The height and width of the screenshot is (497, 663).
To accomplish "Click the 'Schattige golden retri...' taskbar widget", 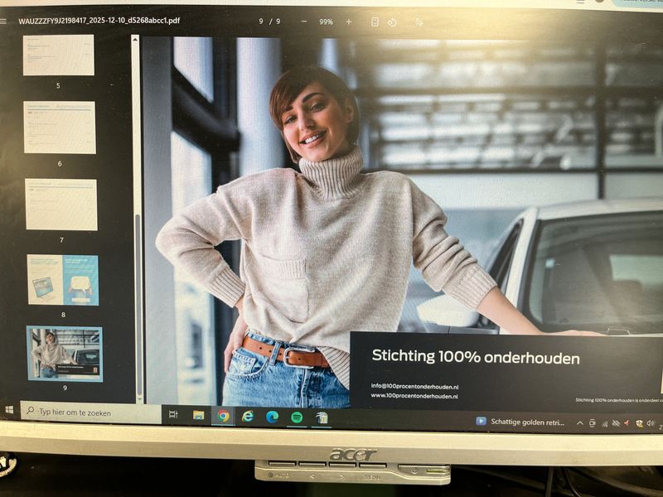I will 520,422.
